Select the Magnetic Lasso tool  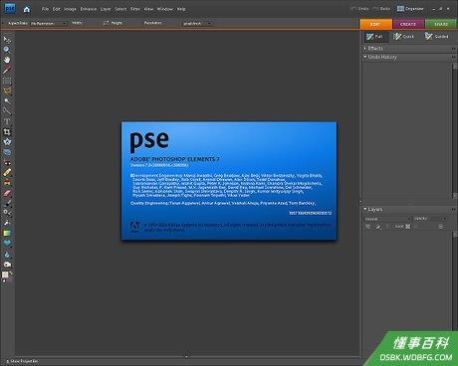pyautogui.click(x=7, y=91)
